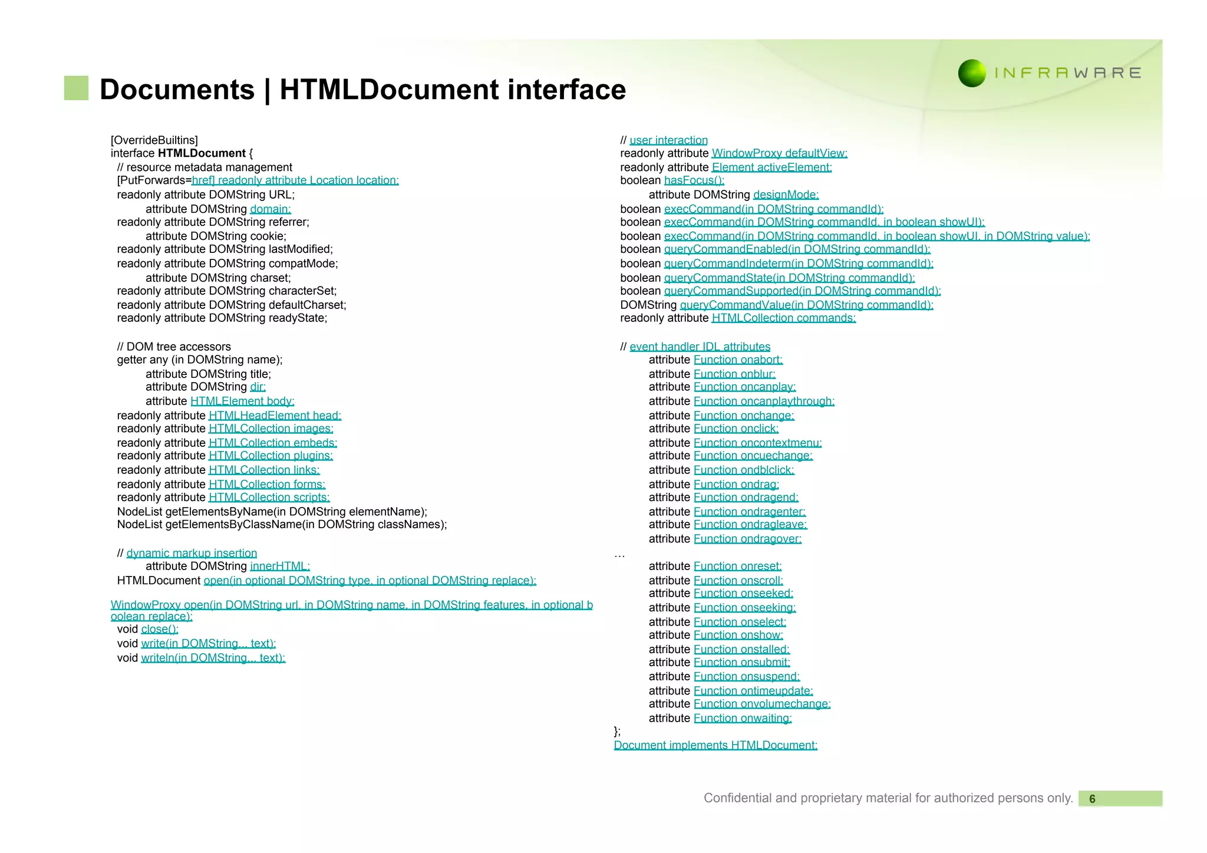Click 'writeln(in DOMString... text);' link
Image resolution: width=1207 pixels, height=853 pixels.
click(x=213, y=658)
